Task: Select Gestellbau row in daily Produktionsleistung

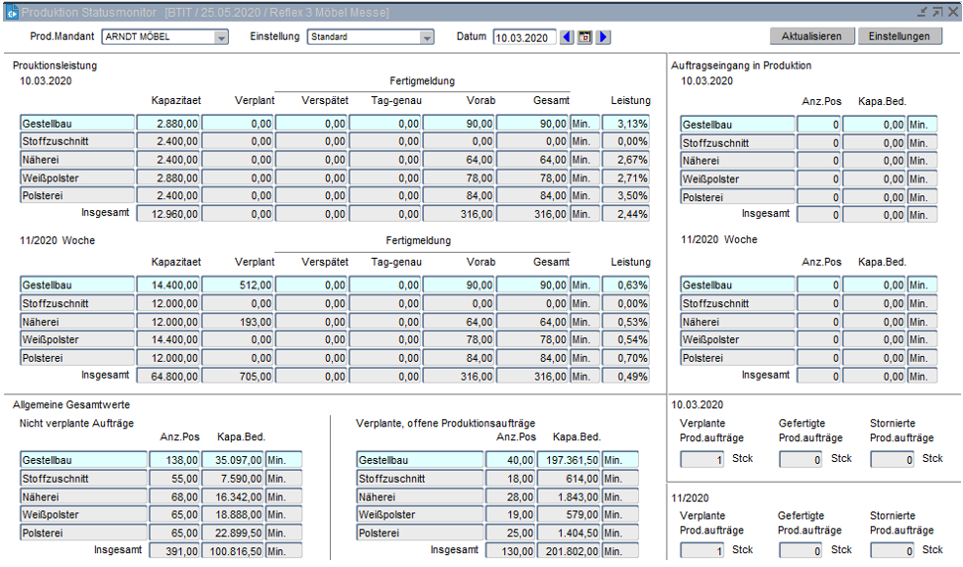Action: [76, 124]
